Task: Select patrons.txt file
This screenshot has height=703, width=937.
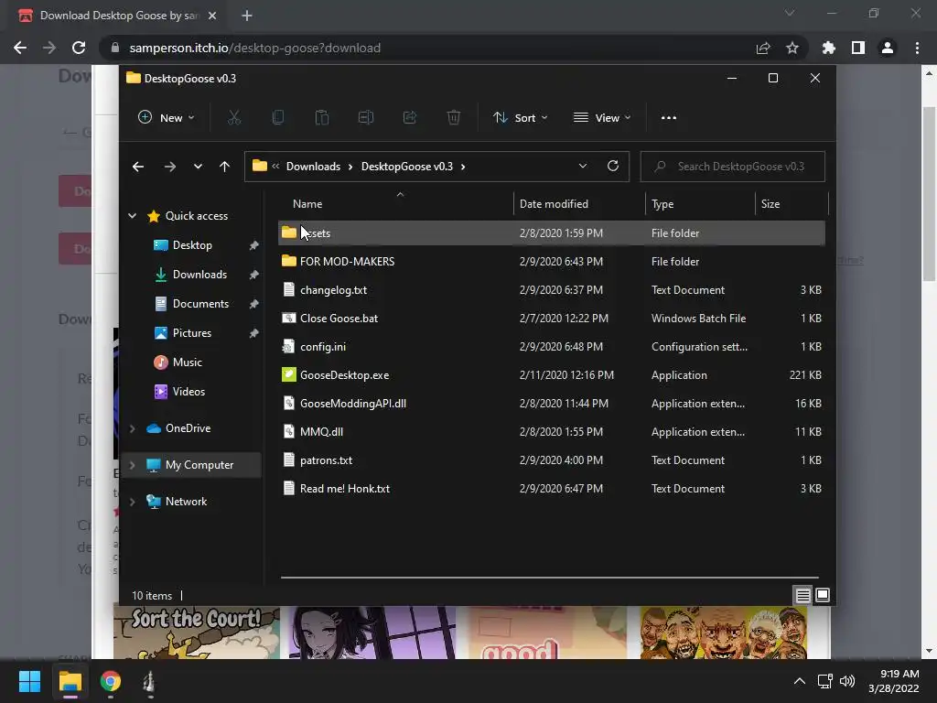Action: point(552,460)
